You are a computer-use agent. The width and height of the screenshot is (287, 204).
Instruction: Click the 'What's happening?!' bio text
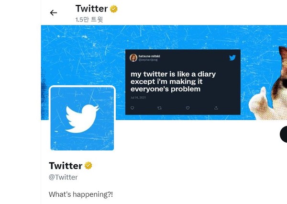pos(81,194)
